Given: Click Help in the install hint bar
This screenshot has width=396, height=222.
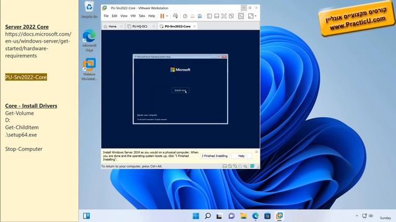Looking at the screenshot, I should pyautogui.click(x=241, y=156).
